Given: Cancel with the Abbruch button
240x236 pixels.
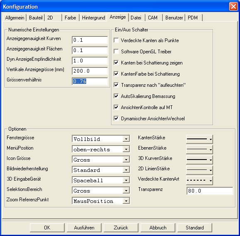Looking at the screenshot, I should point(158,228).
